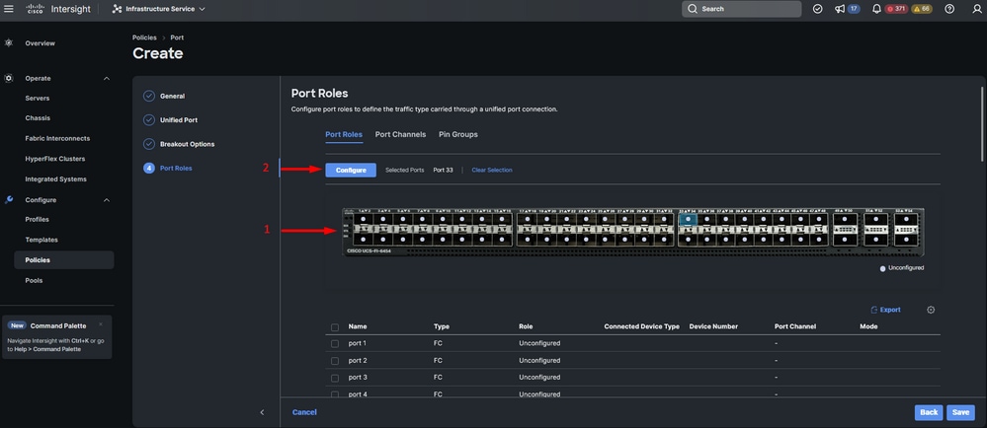Collapse the Operate section chevron
Viewport: 987px width, 428px height.
pos(107,79)
